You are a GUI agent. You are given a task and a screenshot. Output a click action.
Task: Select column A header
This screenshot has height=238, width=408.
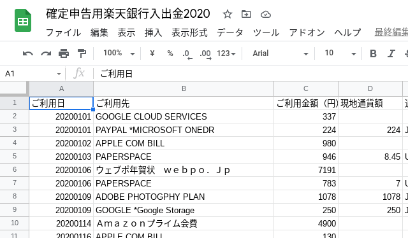pyautogui.click(x=61, y=88)
